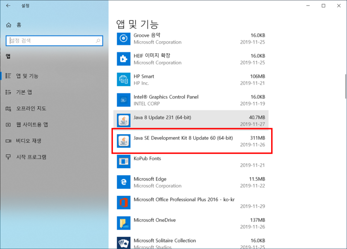Select Intel® Graphics Control Panel name
The width and height of the screenshot is (347, 249).
click(x=166, y=97)
